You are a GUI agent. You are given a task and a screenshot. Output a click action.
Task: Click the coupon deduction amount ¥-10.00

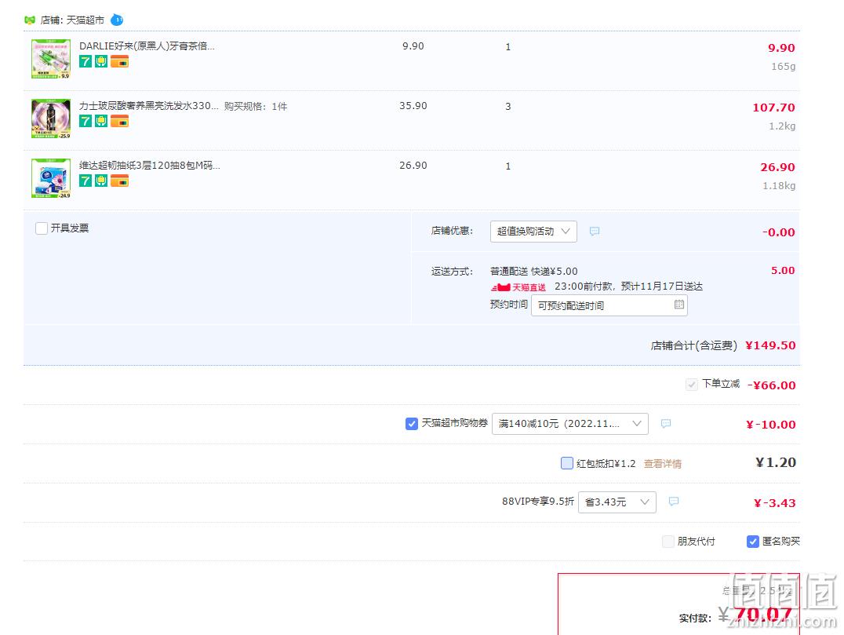tap(771, 425)
